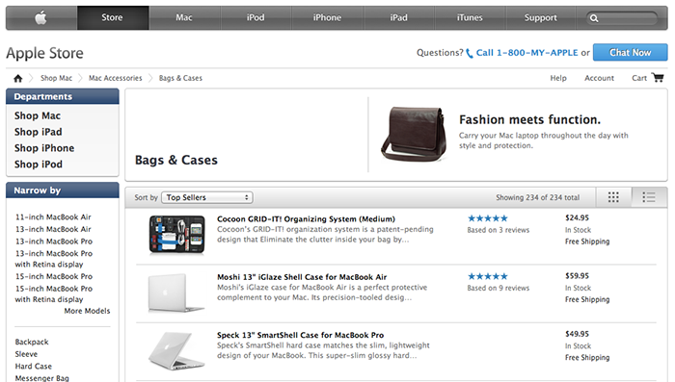Click the Speck SmartShell case thumbnail
The image size is (675, 382).
point(176,350)
